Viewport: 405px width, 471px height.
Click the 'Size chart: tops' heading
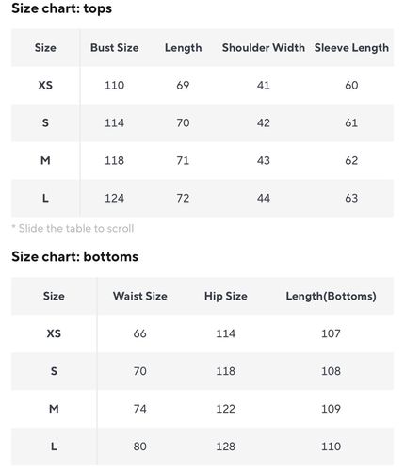coord(61,8)
